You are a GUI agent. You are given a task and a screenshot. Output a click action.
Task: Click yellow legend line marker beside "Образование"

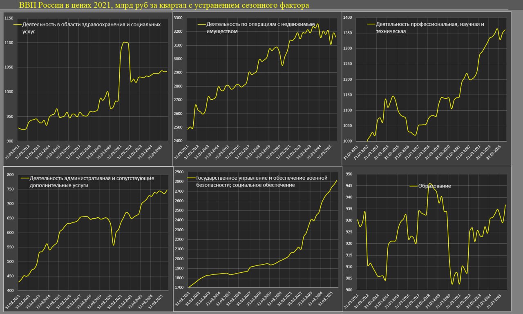[x=413, y=186]
